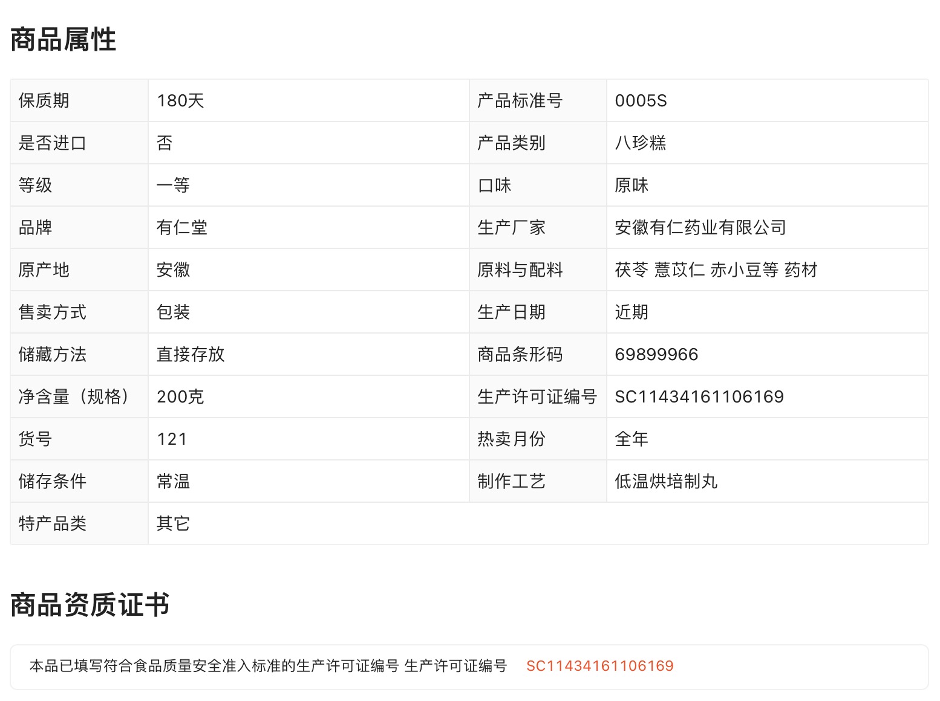Click the 原产地 value 安徽
The width and height of the screenshot is (940, 701).
click(173, 270)
